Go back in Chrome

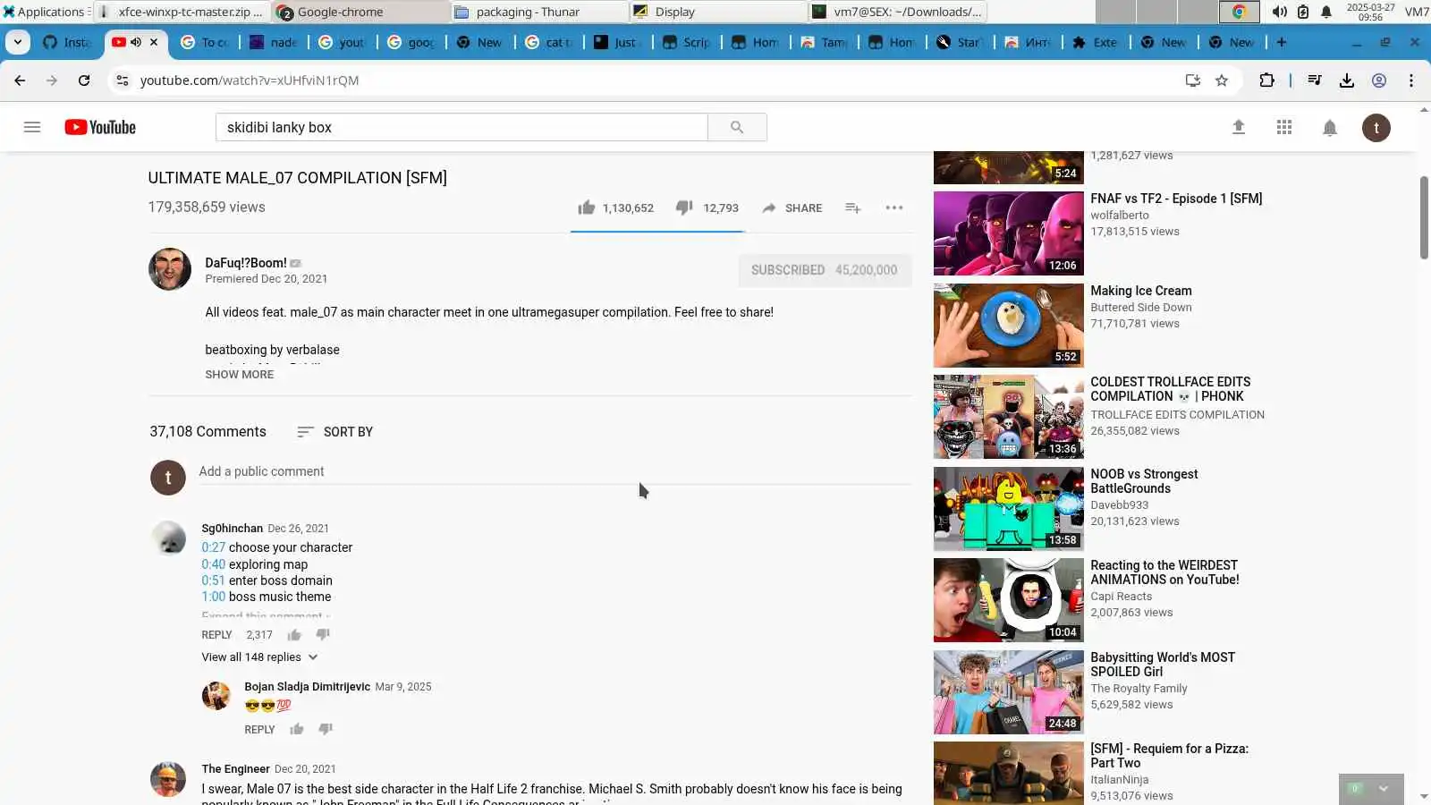click(20, 80)
